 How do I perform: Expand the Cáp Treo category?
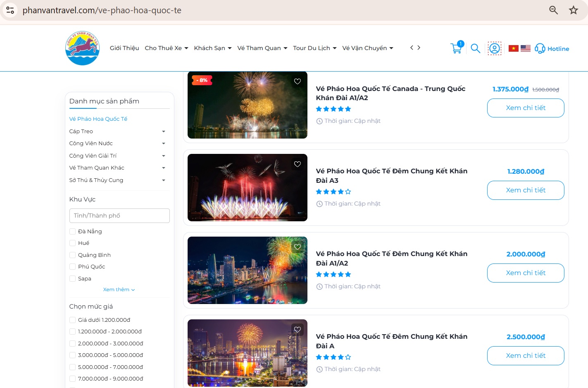(x=164, y=131)
